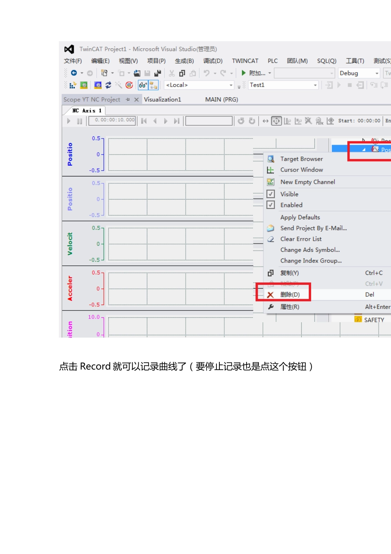
Task: Step chart backward with left arrow
Action: coord(155,121)
